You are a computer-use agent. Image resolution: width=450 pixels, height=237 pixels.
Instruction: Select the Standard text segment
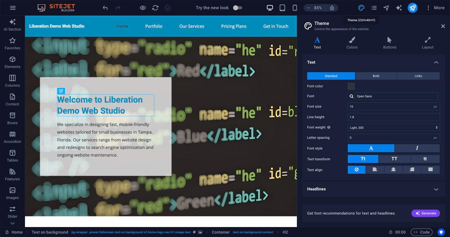pos(331,76)
